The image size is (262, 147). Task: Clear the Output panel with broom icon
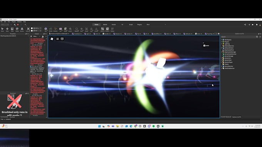43,36
